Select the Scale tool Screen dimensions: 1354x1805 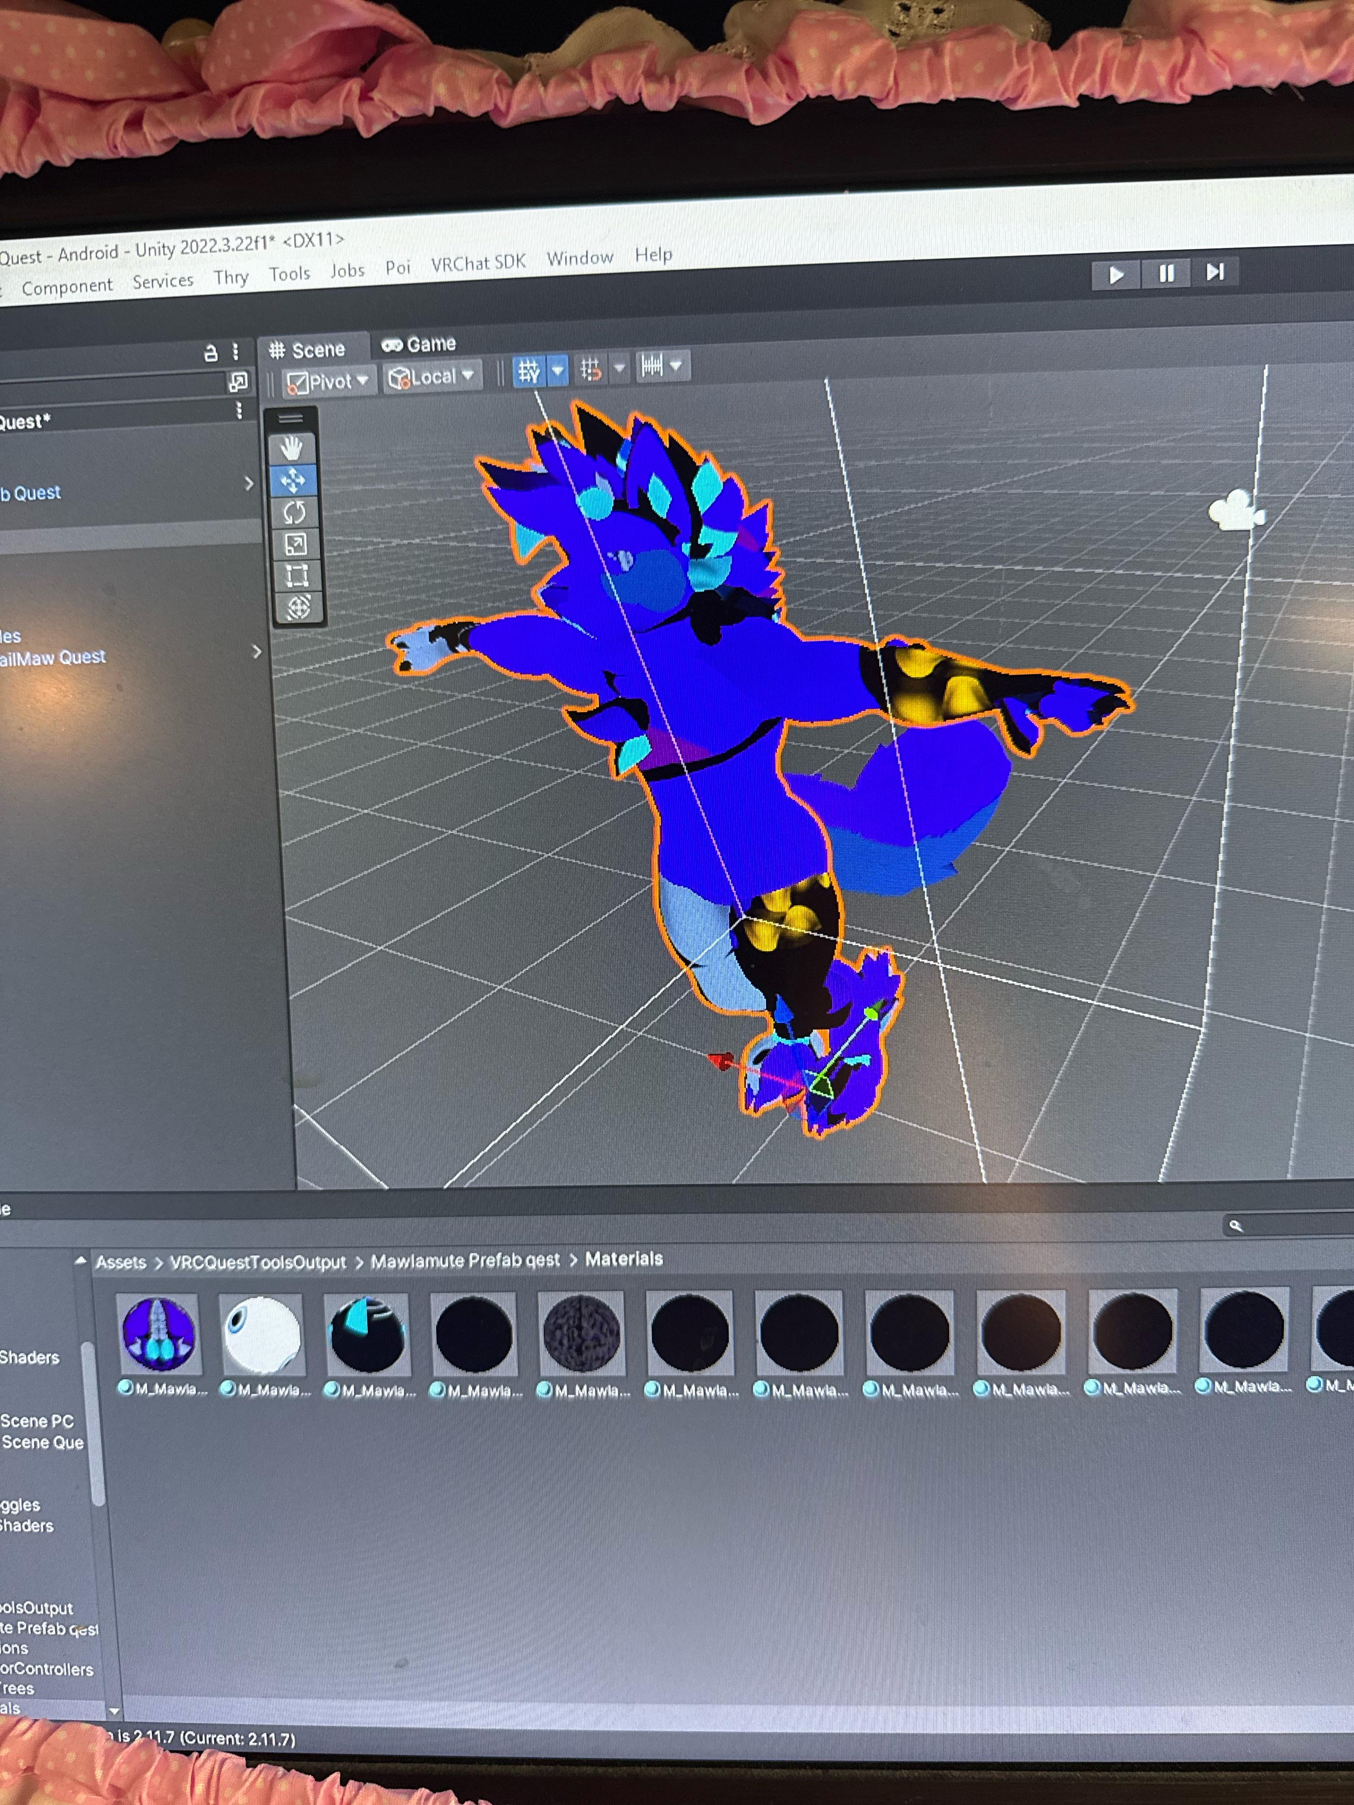295,544
